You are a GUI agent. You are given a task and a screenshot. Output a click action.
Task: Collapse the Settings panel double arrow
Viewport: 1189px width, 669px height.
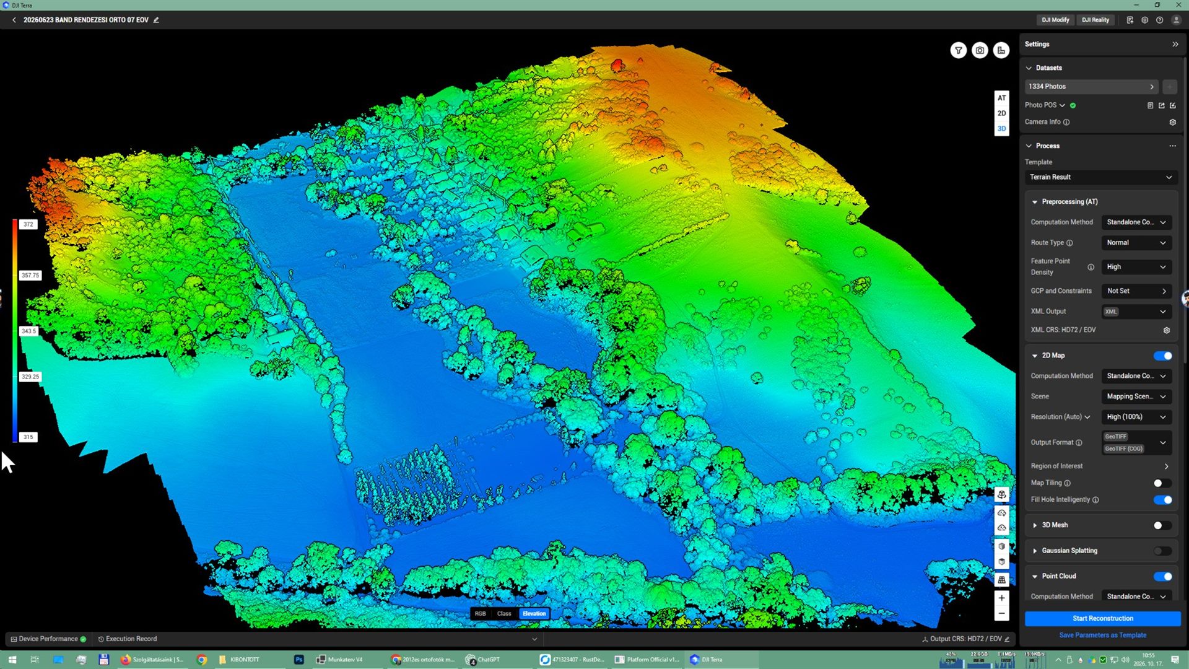pos(1175,45)
